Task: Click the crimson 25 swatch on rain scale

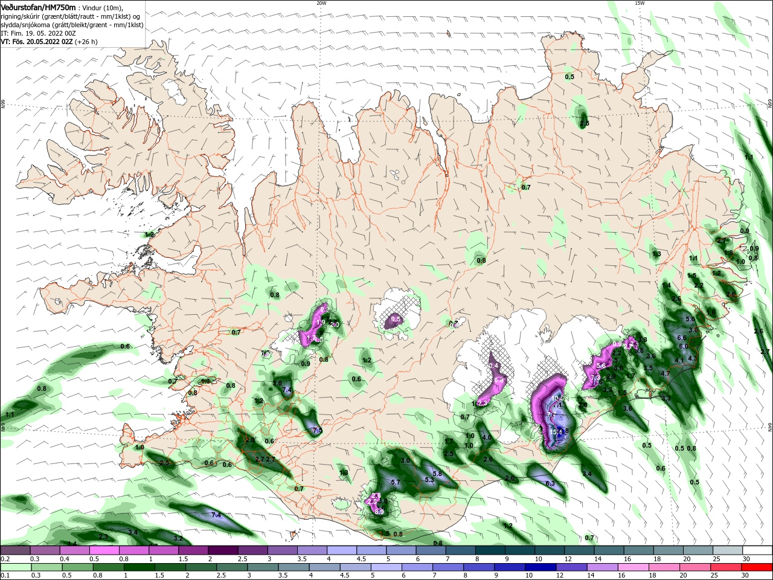Action: click(726, 567)
